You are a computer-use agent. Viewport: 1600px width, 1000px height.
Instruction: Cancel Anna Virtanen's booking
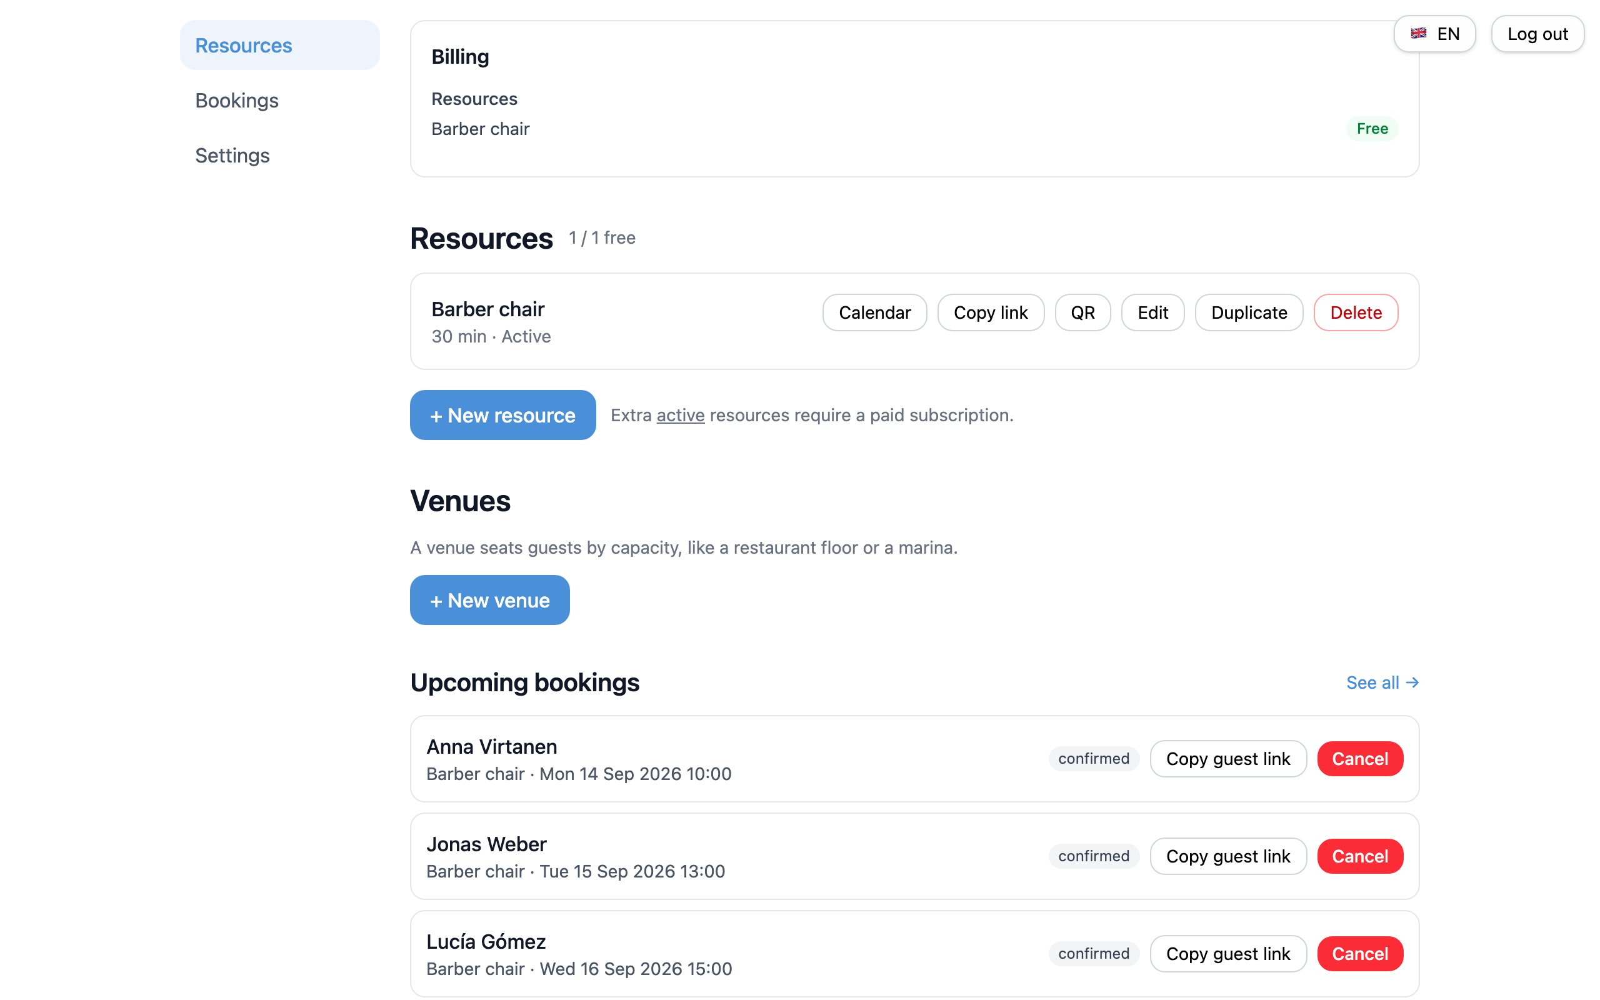[x=1360, y=759]
